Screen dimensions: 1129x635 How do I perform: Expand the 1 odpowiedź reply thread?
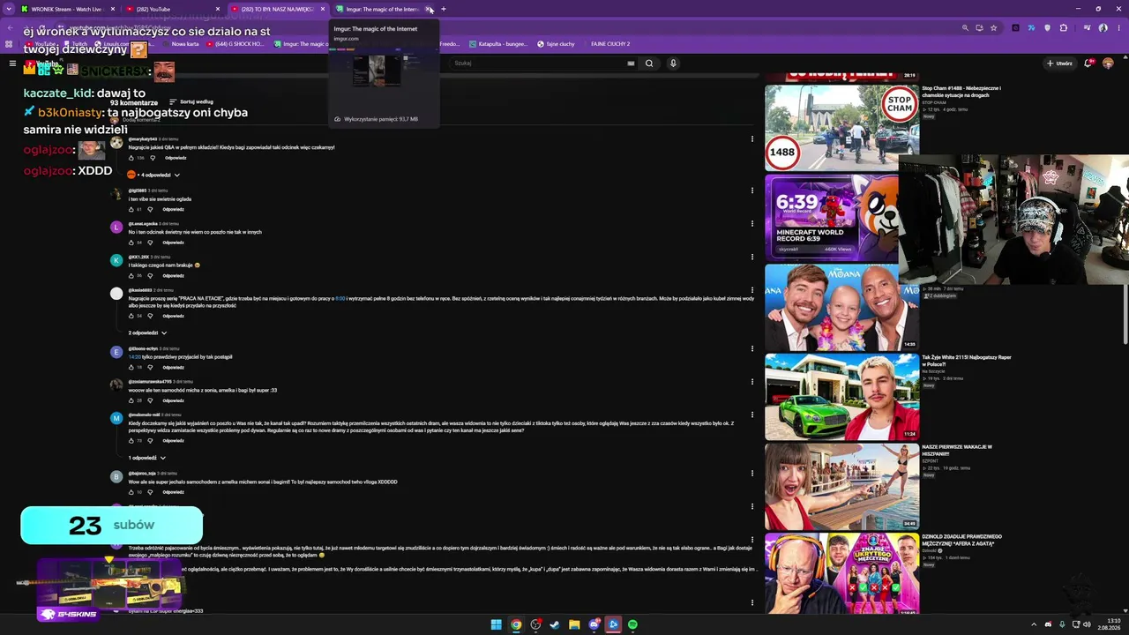click(147, 458)
